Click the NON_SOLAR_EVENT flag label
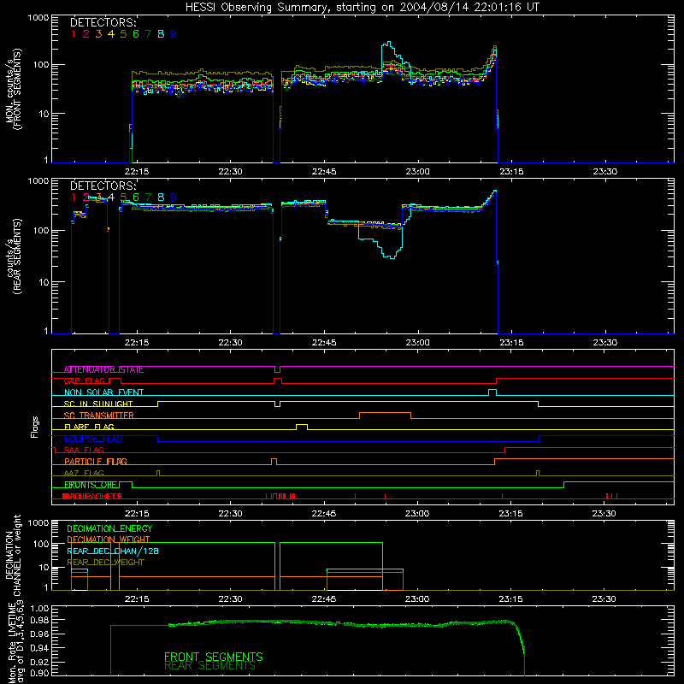Image resolution: width=684 pixels, height=684 pixels. [103, 392]
